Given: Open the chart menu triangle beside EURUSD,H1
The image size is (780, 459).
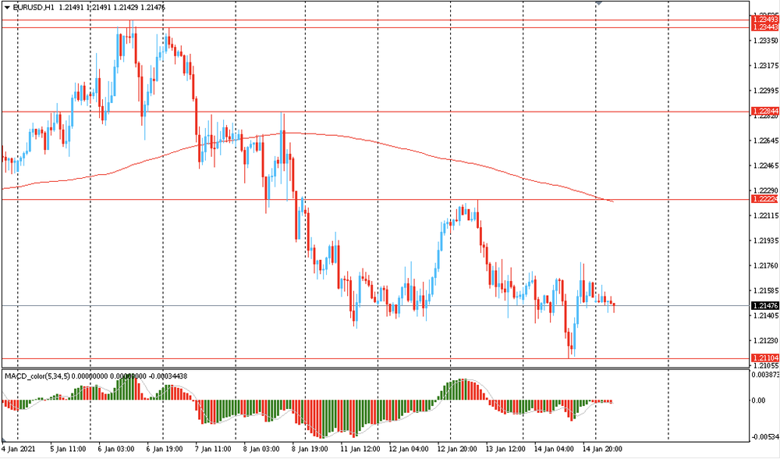Looking at the screenshot, I should (7, 8).
